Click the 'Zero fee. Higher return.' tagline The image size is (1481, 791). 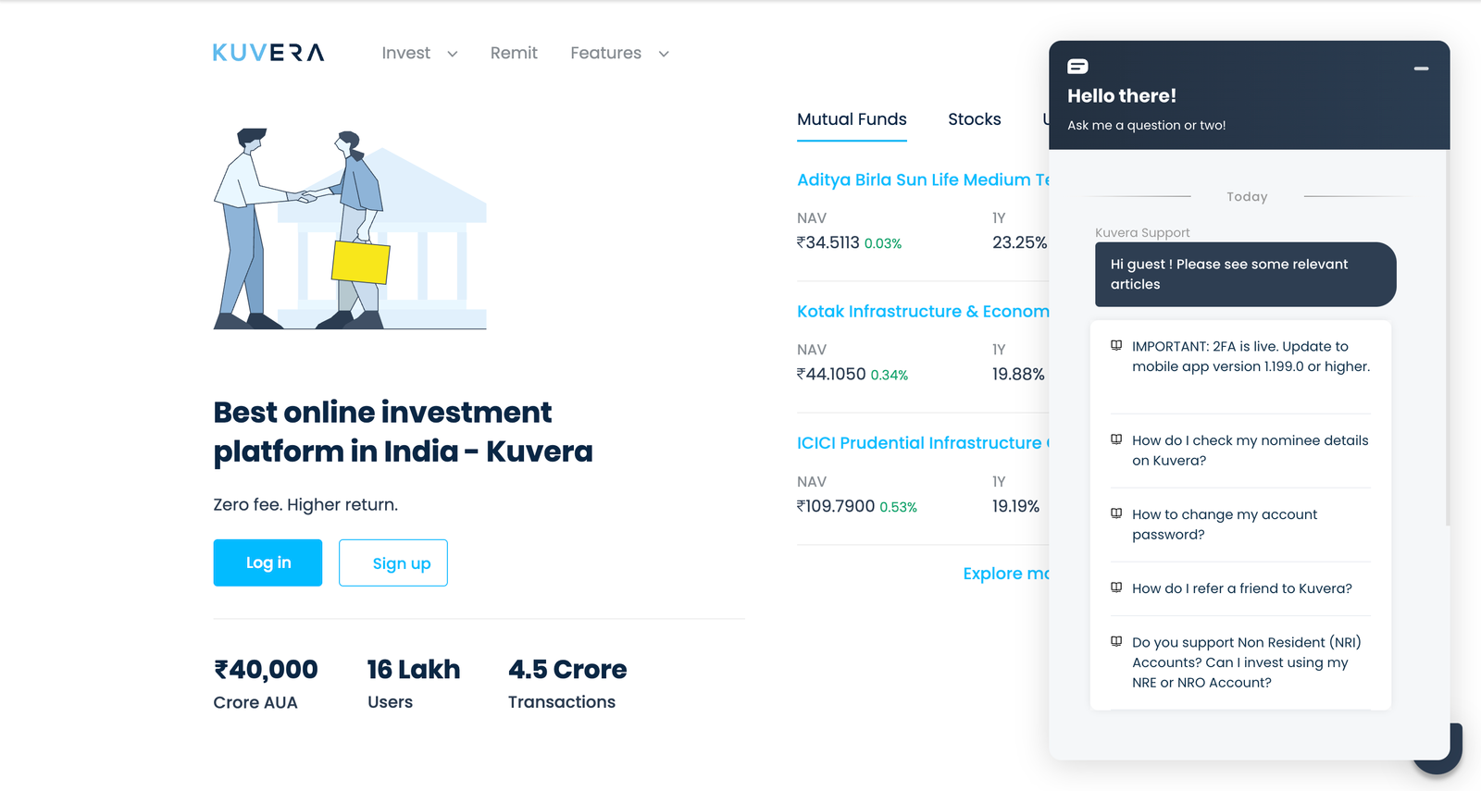tap(305, 504)
